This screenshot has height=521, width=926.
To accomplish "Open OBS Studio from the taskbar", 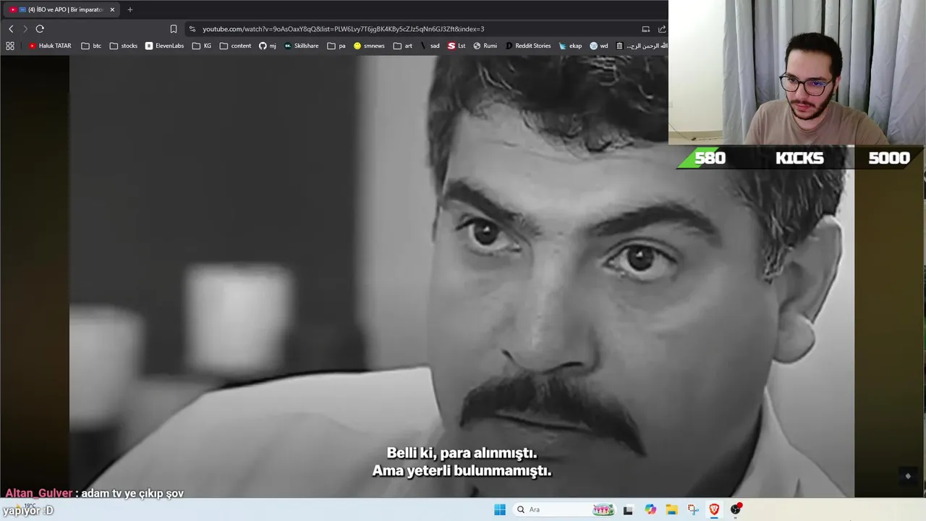I will pos(736,509).
